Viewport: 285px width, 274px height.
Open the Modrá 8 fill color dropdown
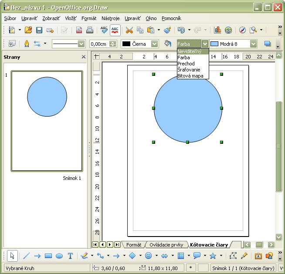tap(253, 44)
